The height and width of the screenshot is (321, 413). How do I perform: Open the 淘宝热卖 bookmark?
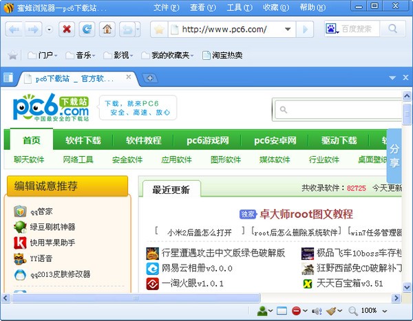point(222,55)
